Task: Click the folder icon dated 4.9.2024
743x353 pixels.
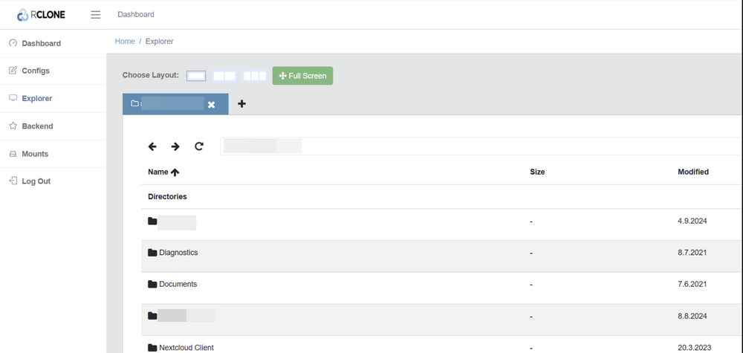Action: (152, 221)
